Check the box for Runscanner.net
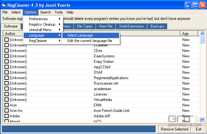Screen dimensions: 207x134 tap(6, 83)
